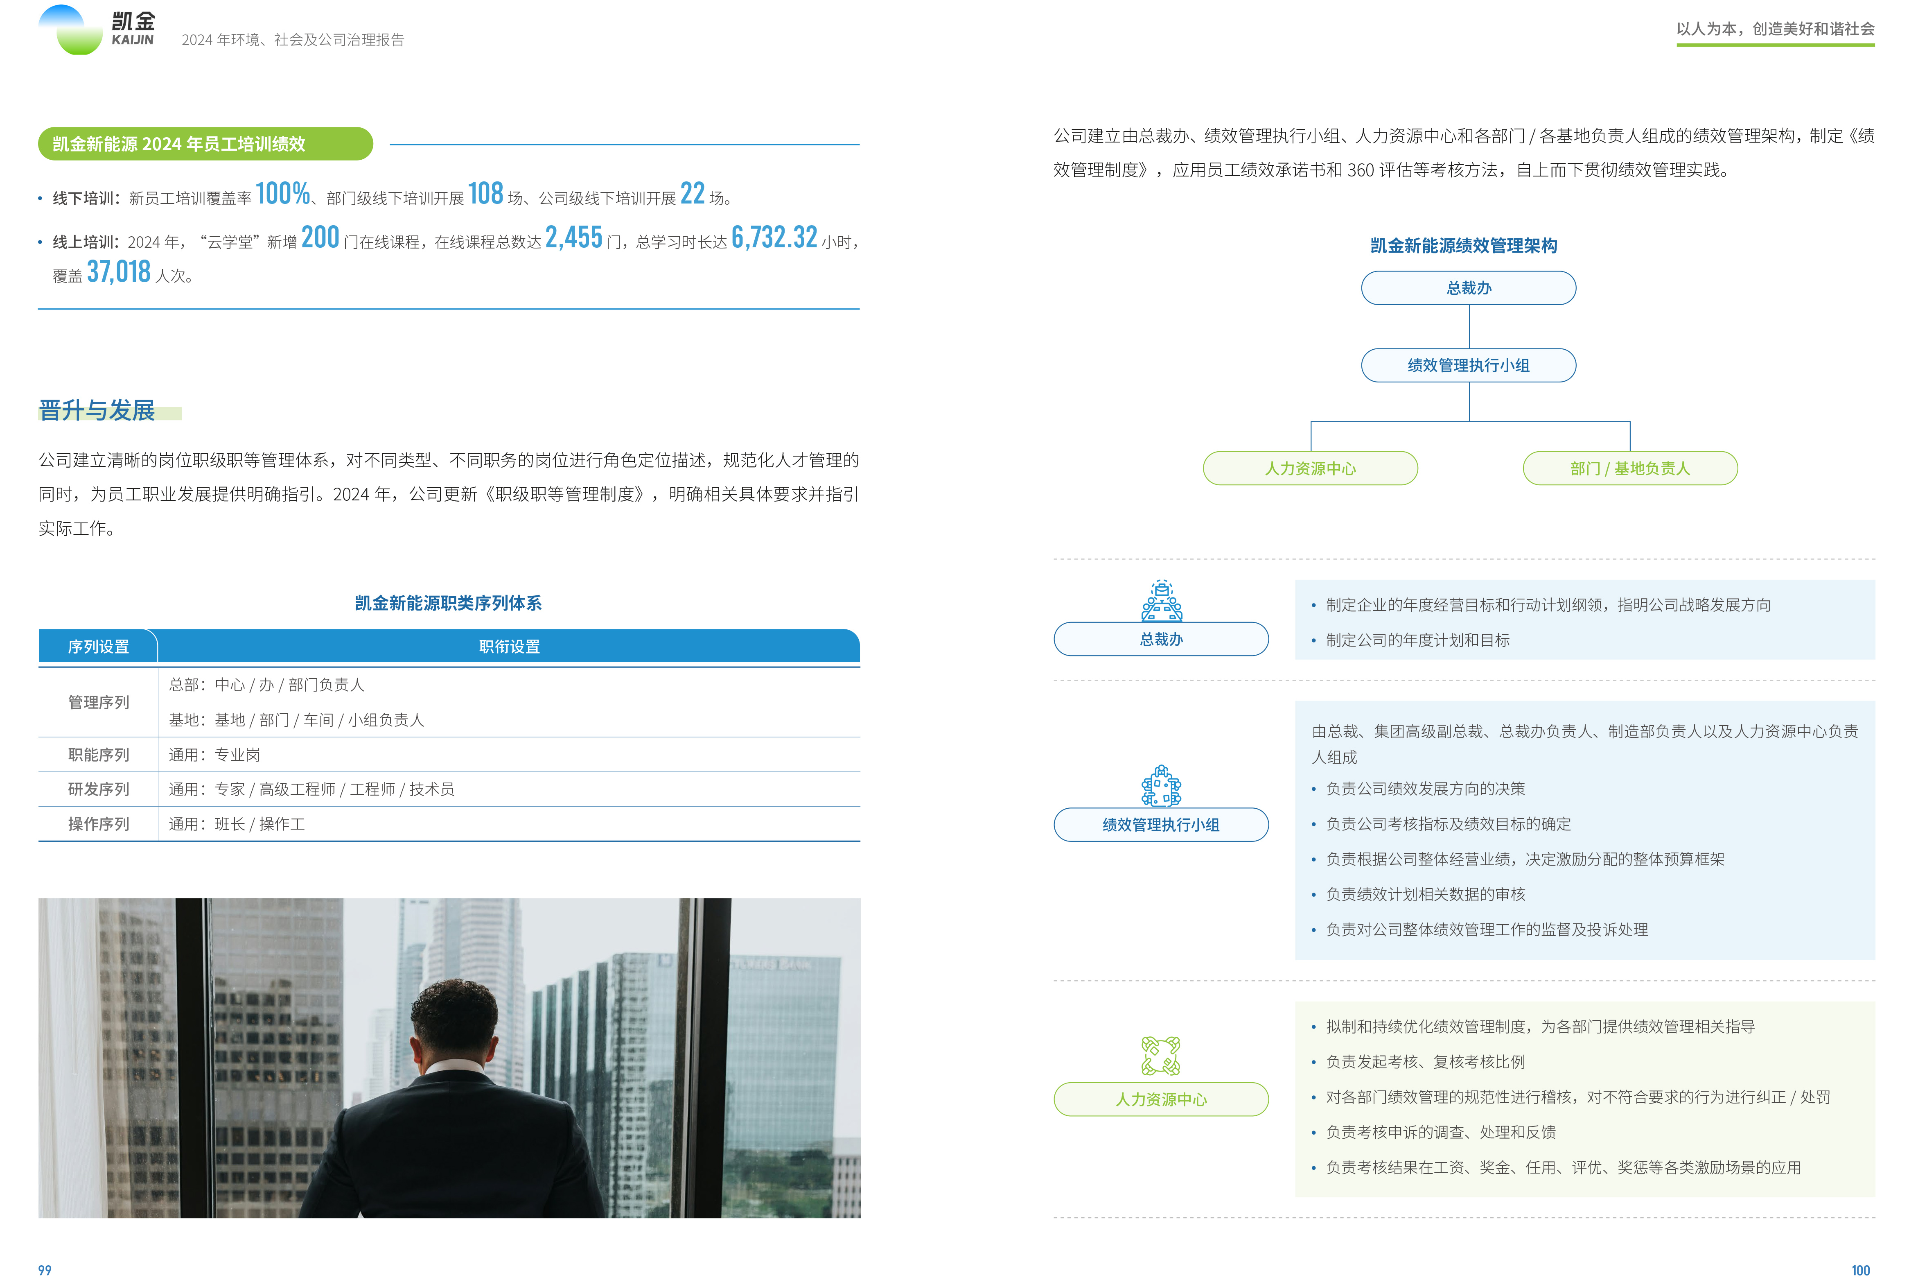Click the paragraph starting 公司建立由总裁办、绩效管理执行小组
The width and height of the screenshot is (1918, 1280).
click(x=1464, y=153)
